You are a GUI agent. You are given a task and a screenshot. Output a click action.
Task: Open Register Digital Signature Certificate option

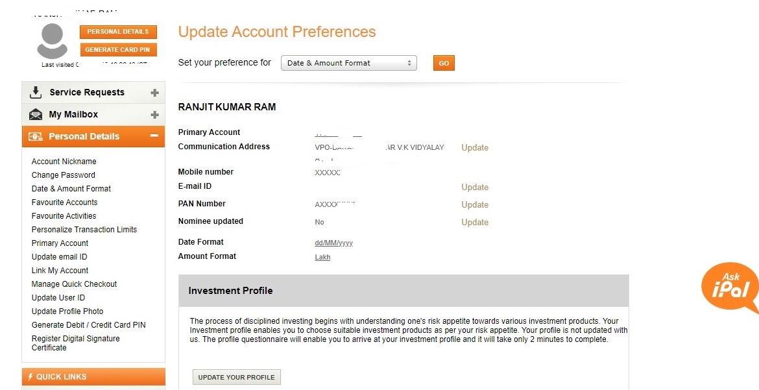(x=76, y=343)
